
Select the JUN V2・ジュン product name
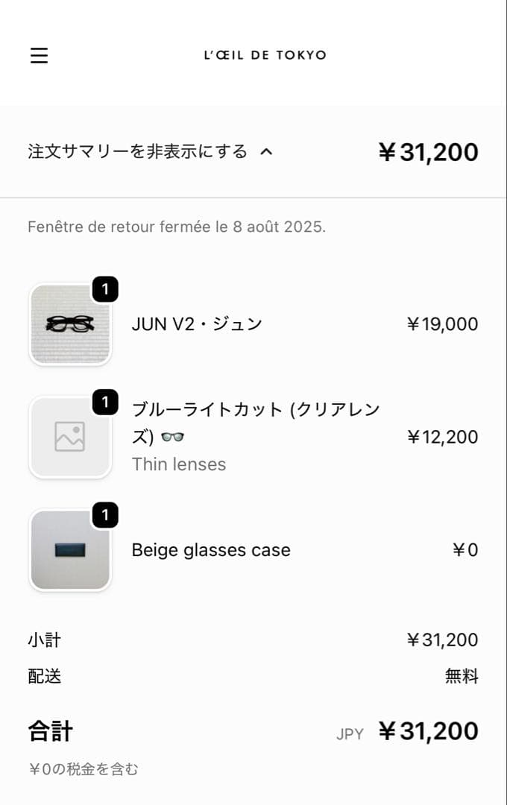(197, 324)
